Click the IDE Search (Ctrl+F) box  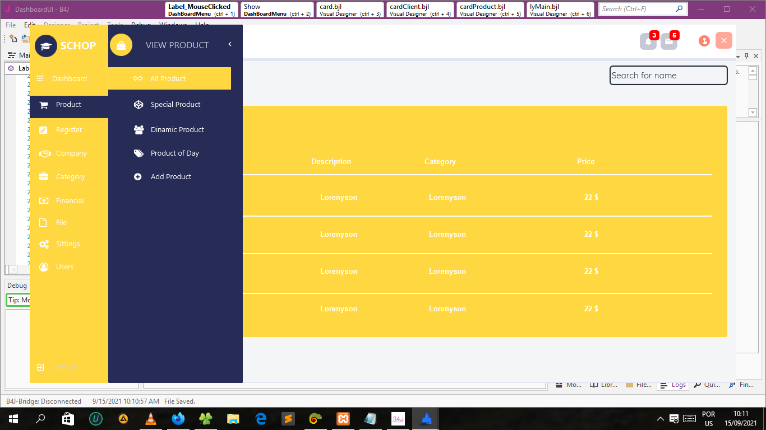point(643,9)
